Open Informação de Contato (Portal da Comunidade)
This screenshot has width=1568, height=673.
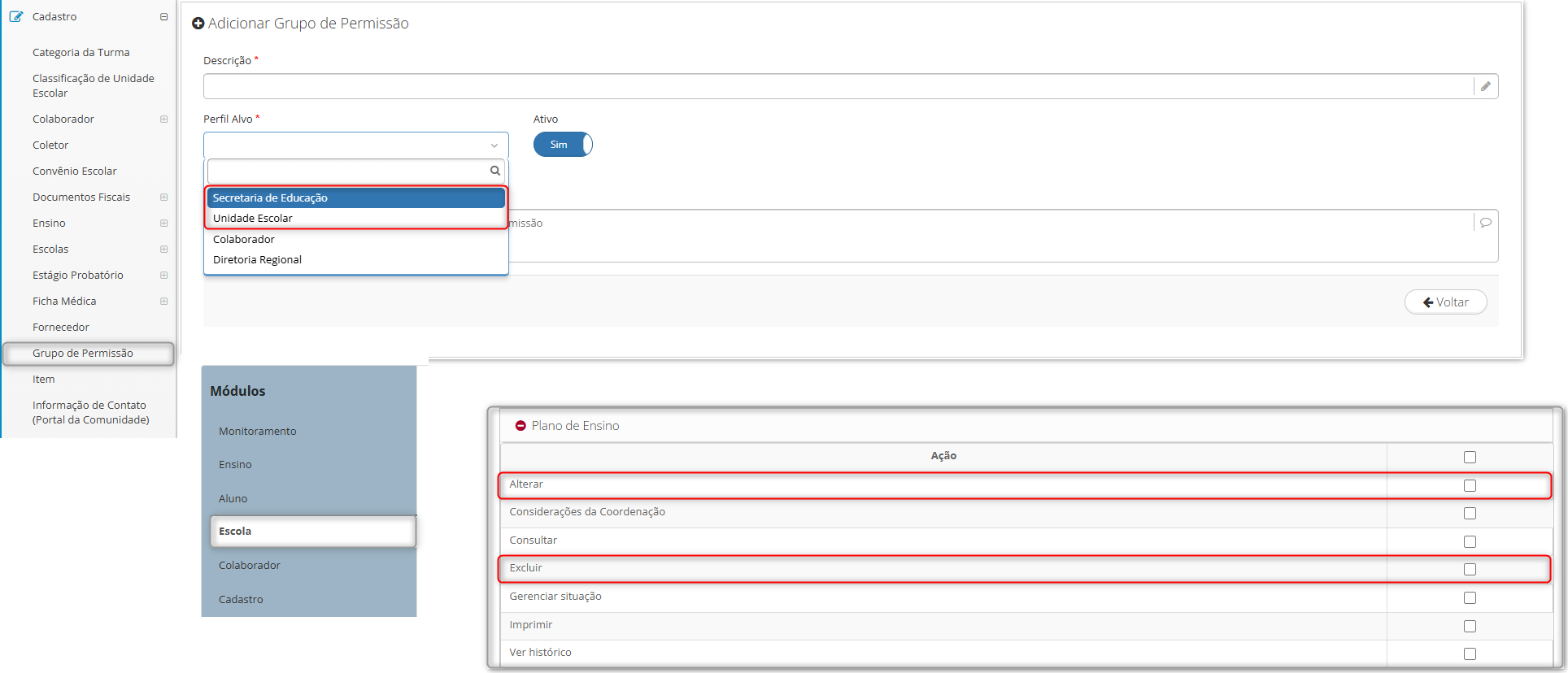pos(91,412)
